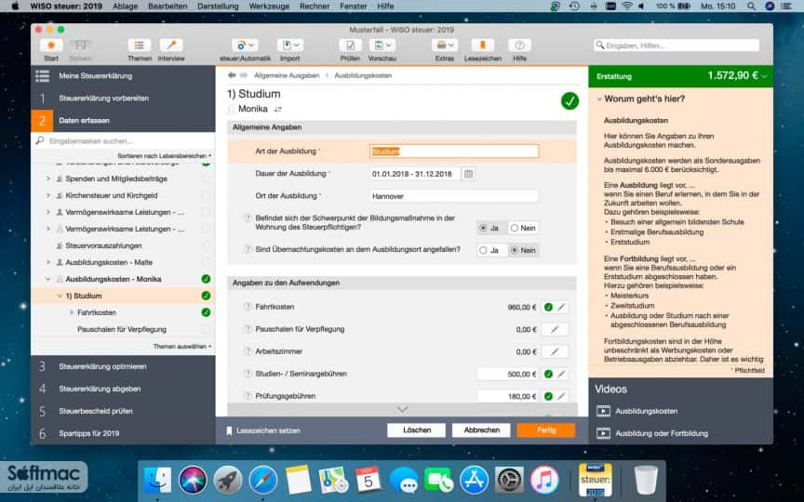The image size is (804, 502).
Task: Open calendar picker for Dauer der Ausbildung
Action: (x=468, y=174)
